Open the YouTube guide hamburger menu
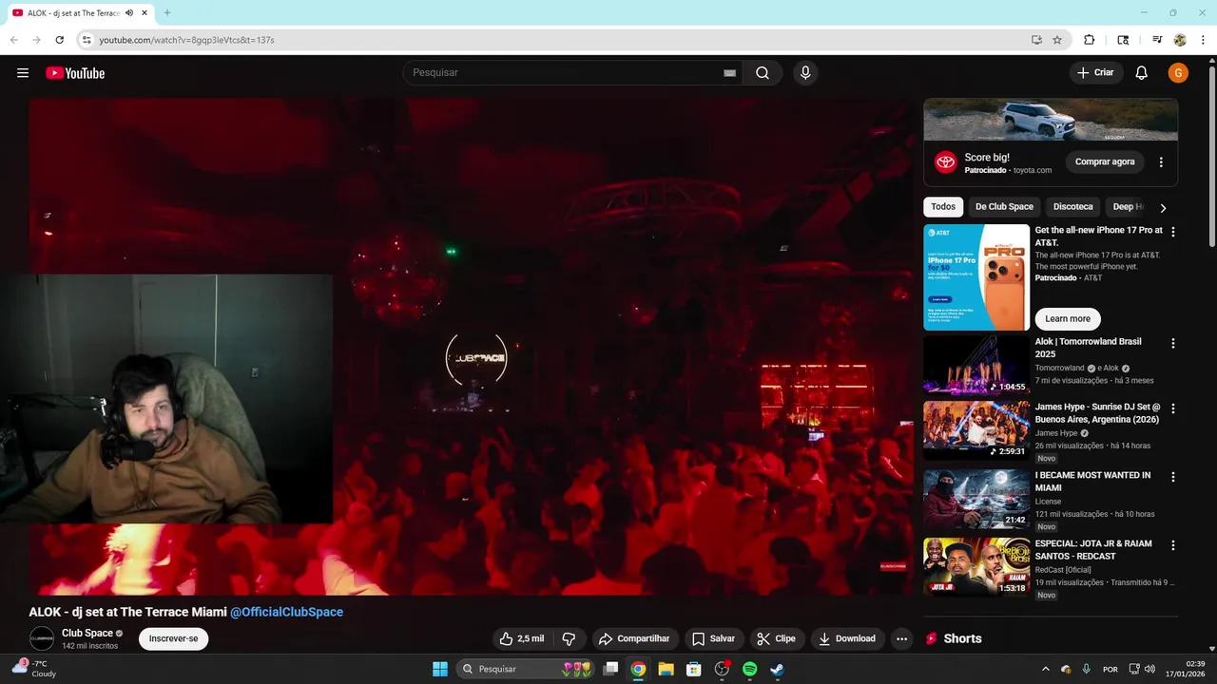1217x684 pixels. pos(23,73)
